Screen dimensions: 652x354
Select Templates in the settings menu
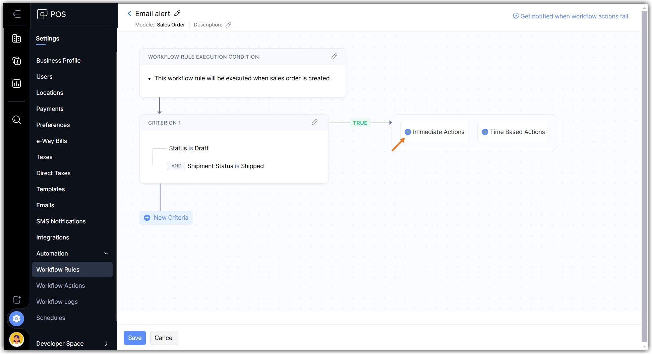(51, 189)
